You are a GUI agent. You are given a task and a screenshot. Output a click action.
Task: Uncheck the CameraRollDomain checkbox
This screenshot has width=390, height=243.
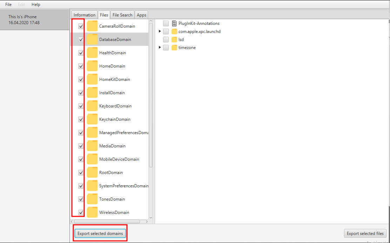(x=81, y=26)
